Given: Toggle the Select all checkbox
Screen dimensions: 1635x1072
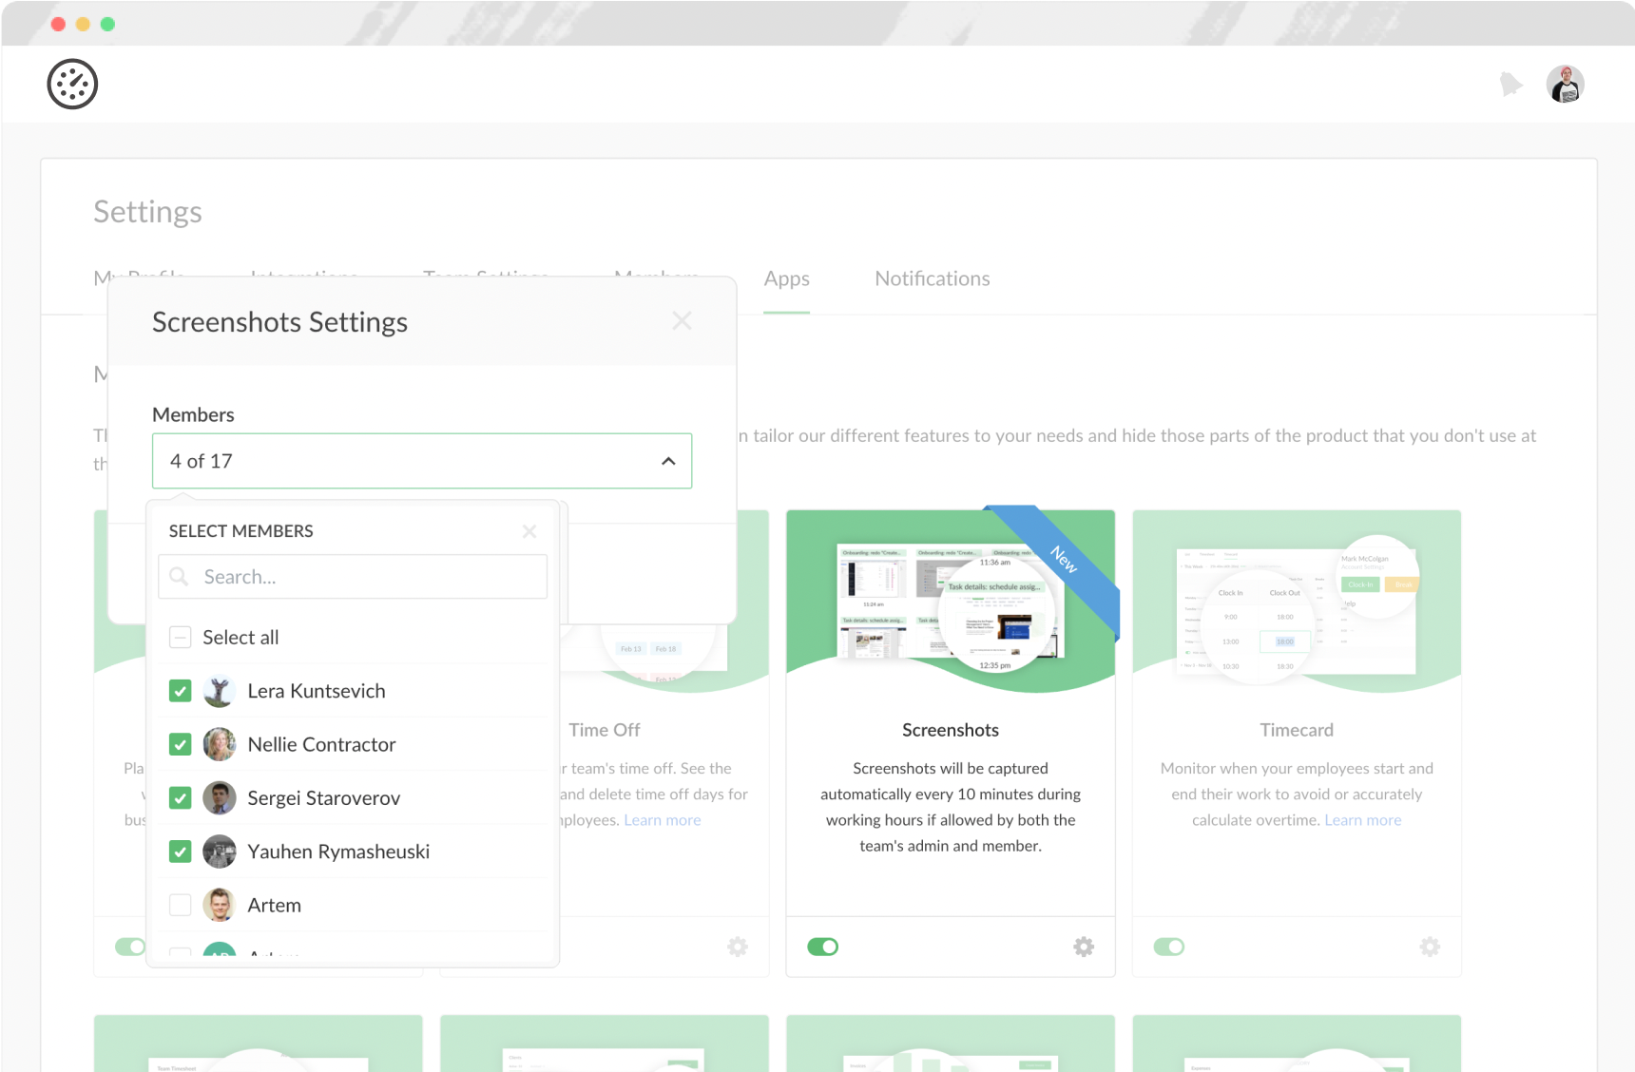Looking at the screenshot, I should tap(181, 638).
